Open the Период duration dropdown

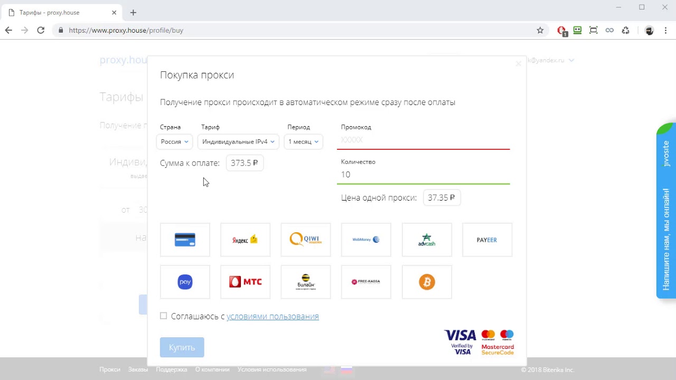[x=303, y=141]
